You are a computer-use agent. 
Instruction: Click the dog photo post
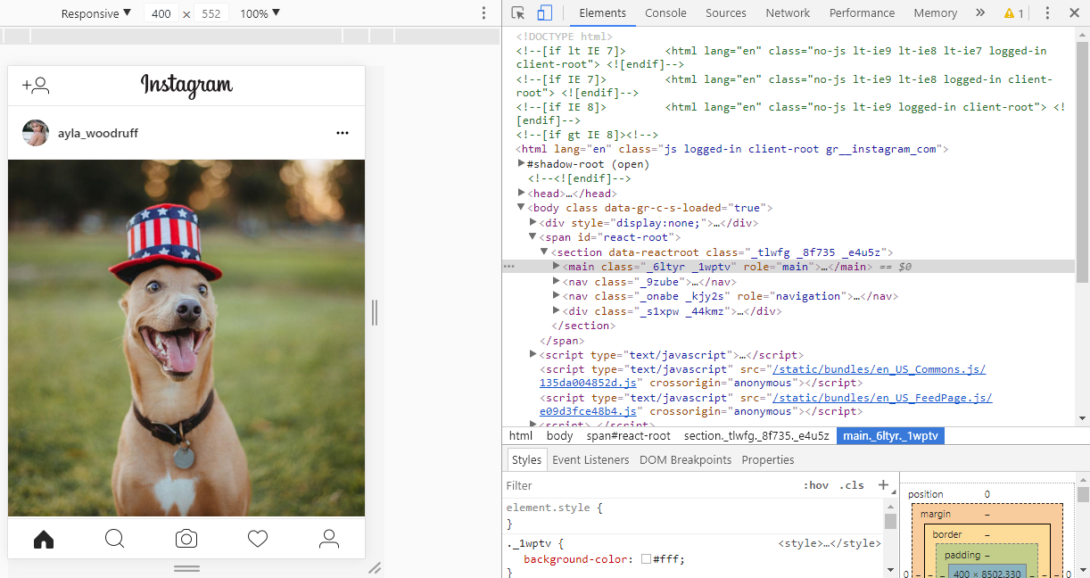(186, 338)
